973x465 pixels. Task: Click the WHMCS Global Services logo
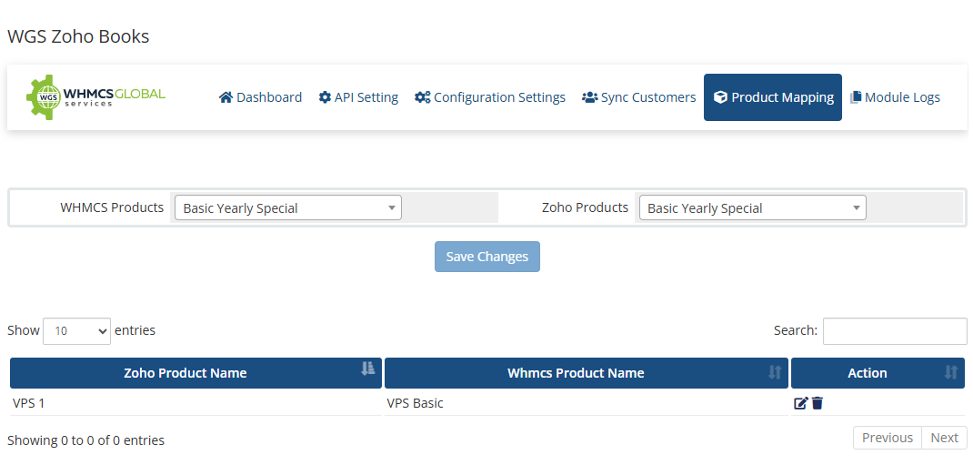95,97
